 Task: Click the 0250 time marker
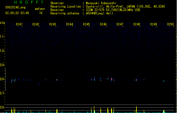[x=171, y=24]
